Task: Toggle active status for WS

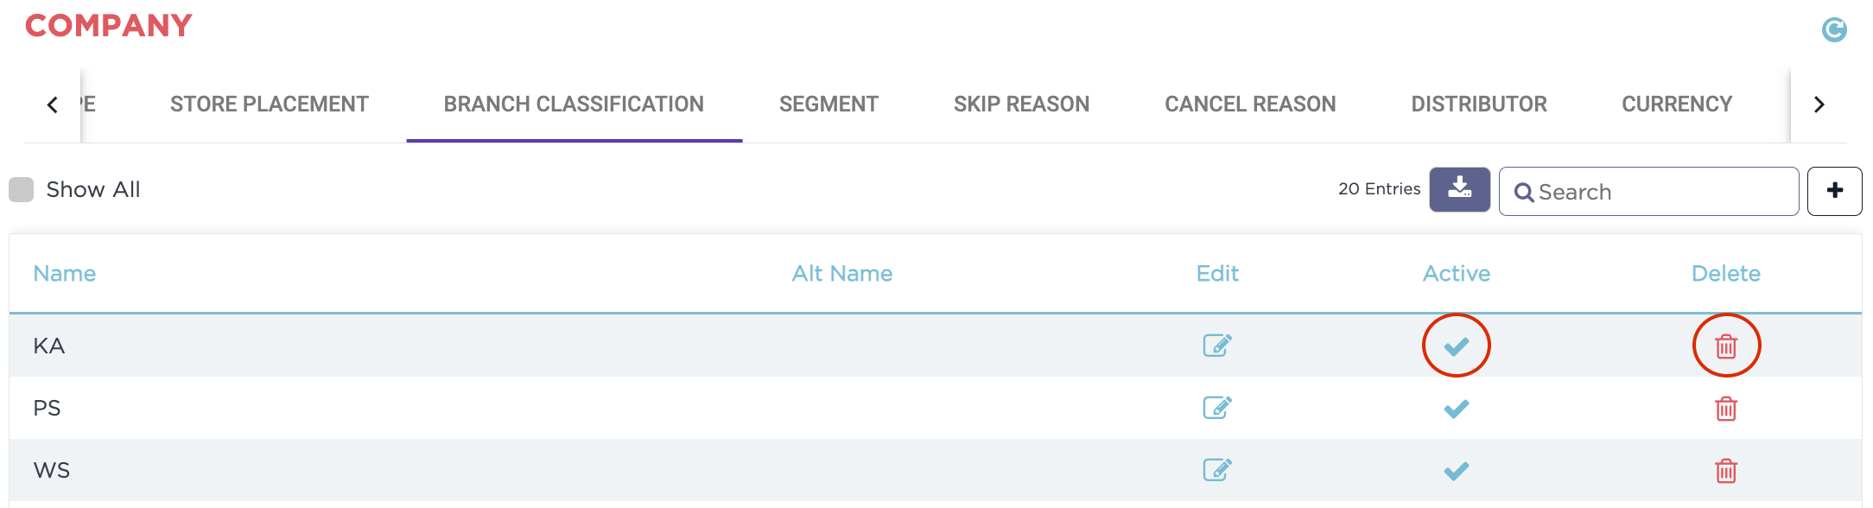Action: click(1457, 471)
